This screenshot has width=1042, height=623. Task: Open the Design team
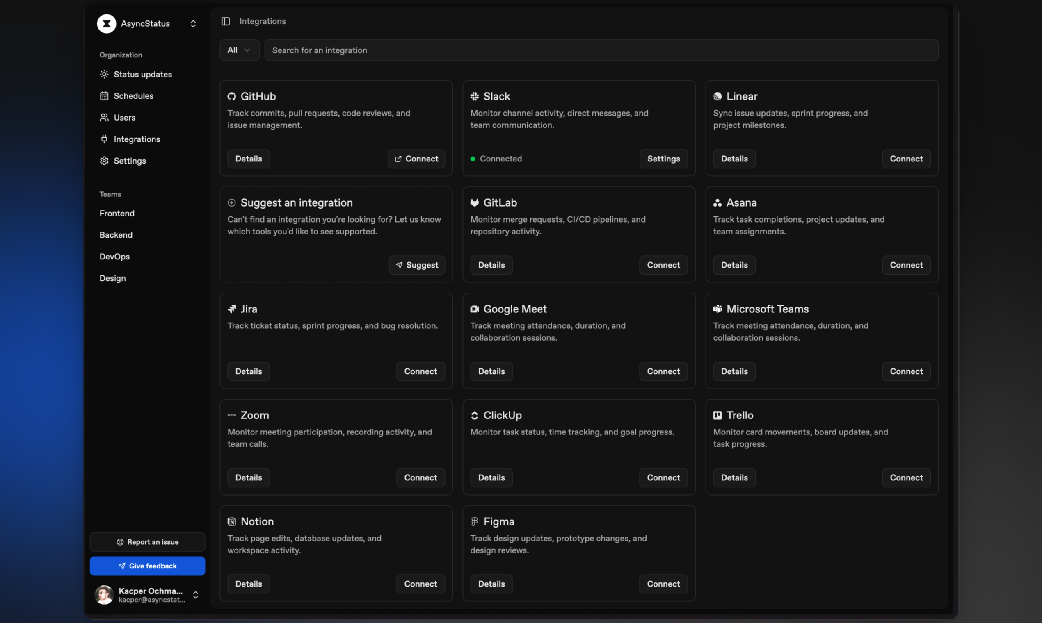coord(112,278)
